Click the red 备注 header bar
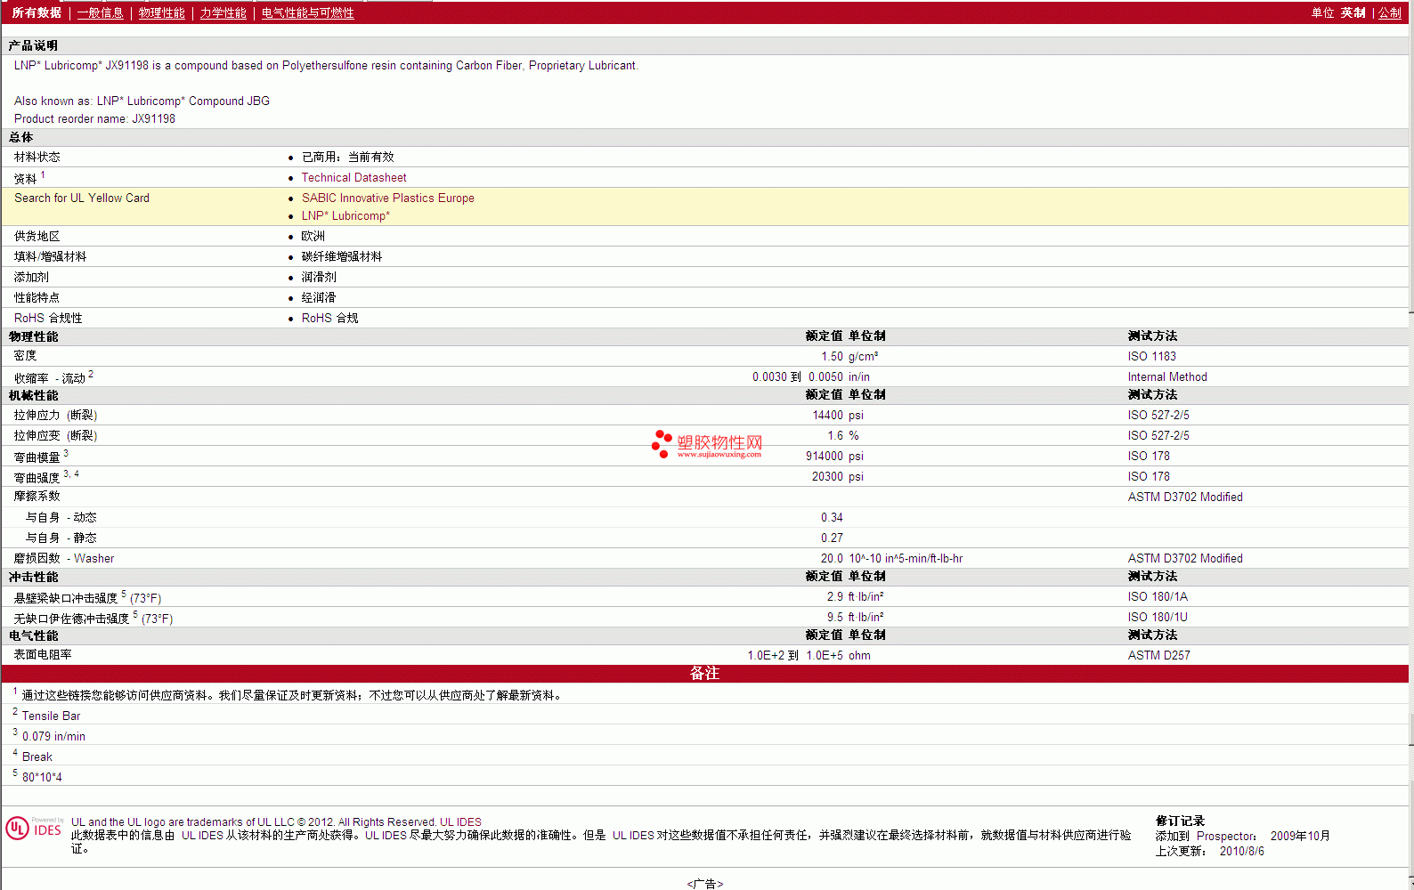The image size is (1414, 890). pyautogui.click(x=704, y=674)
